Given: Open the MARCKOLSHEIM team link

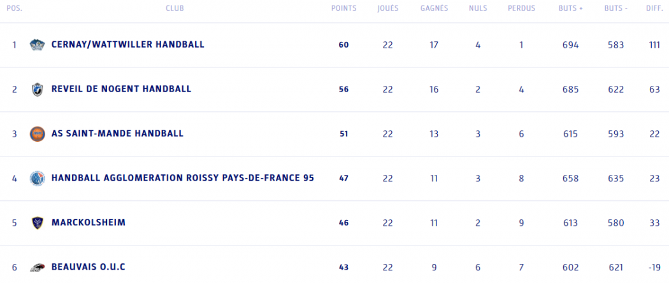Looking at the screenshot, I should point(88,223).
